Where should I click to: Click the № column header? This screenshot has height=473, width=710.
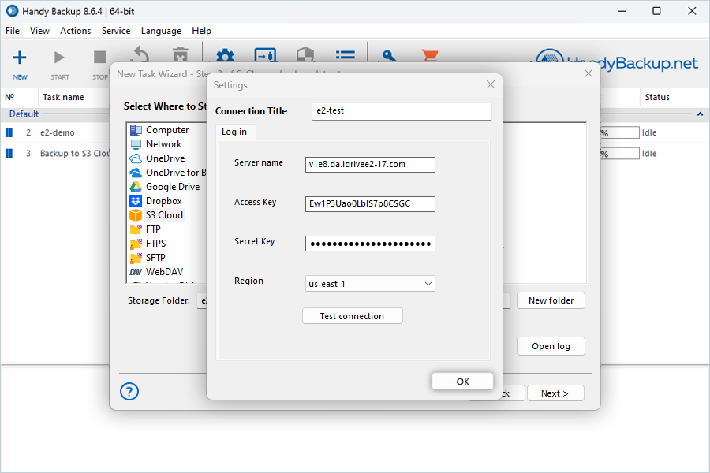pos(9,97)
